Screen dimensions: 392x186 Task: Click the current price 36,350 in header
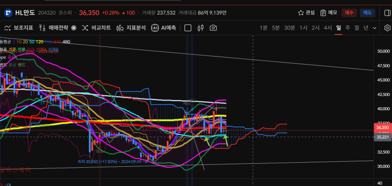click(x=89, y=13)
